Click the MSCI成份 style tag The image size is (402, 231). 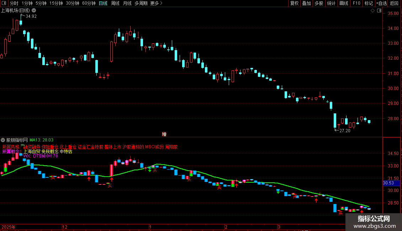[154, 147]
